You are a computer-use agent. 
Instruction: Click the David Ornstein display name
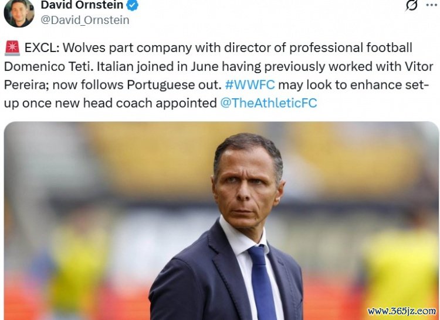point(82,5)
